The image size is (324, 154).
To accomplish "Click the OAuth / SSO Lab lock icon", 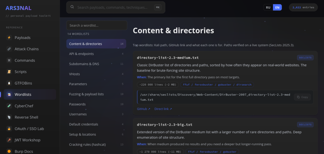I will click(x=9, y=129).
